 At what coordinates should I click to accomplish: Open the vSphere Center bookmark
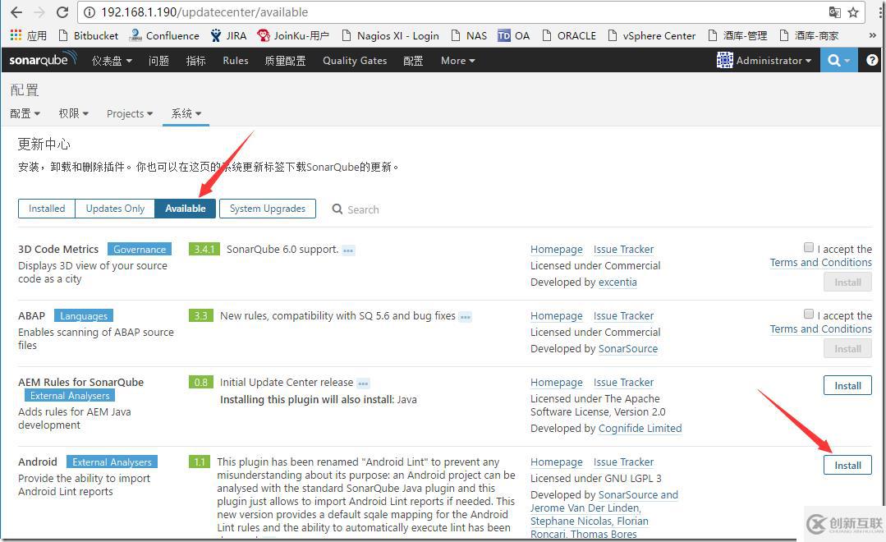pyautogui.click(x=651, y=35)
